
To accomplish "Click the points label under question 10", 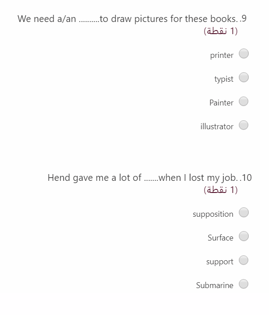I will point(221,190).
